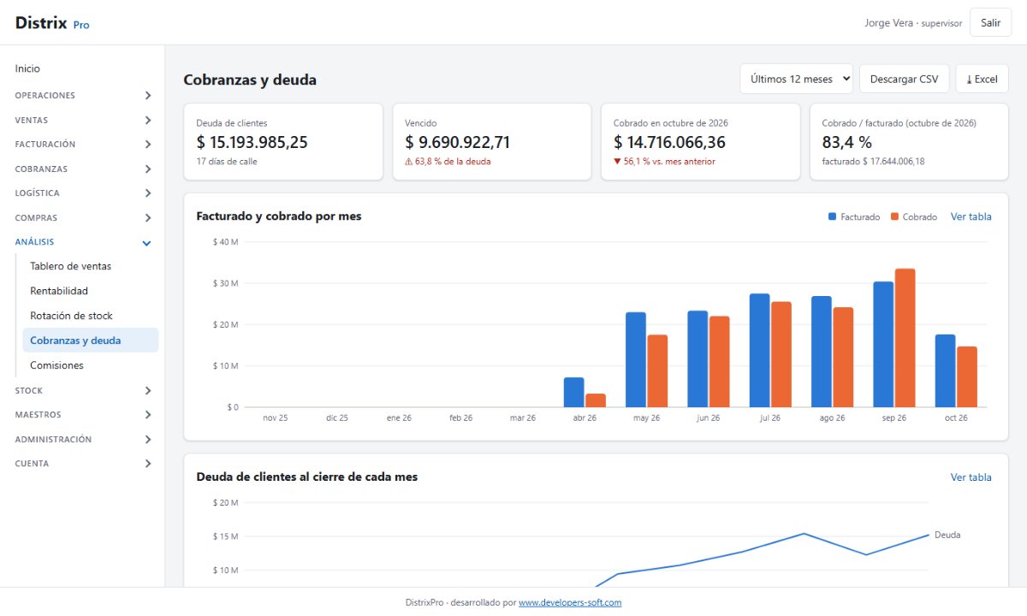Click the Vencido amount $ 9.690.922,71

tap(458, 143)
